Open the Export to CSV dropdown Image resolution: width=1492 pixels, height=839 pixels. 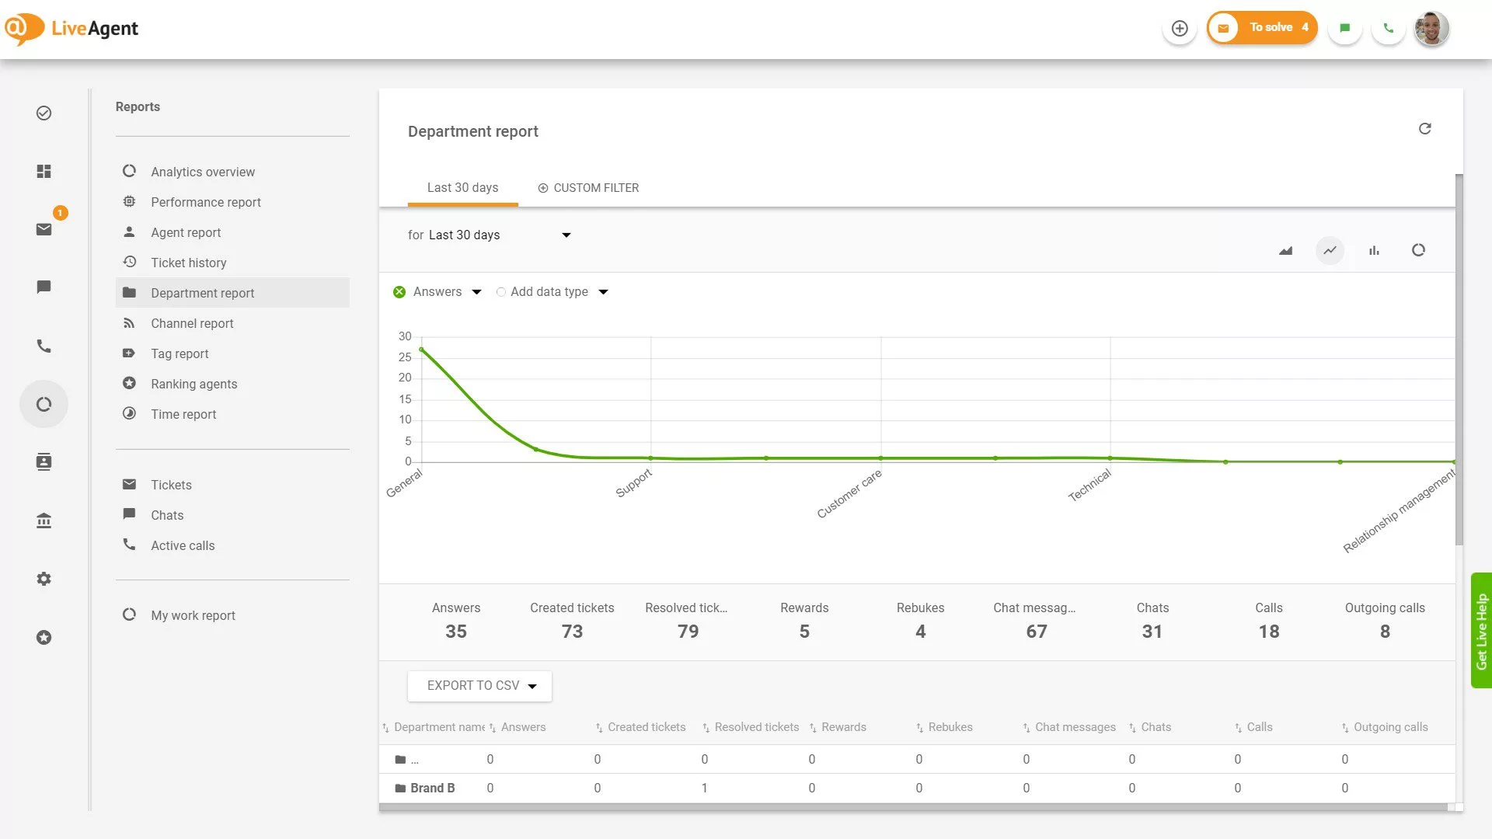(x=479, y=686)
